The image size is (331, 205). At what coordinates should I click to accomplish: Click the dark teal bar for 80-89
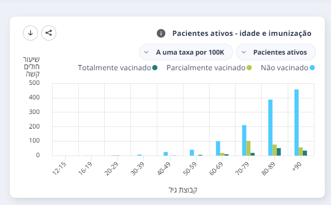(279, 152)
